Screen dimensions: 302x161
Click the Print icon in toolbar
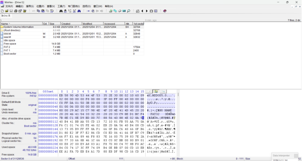pos(15,11)
